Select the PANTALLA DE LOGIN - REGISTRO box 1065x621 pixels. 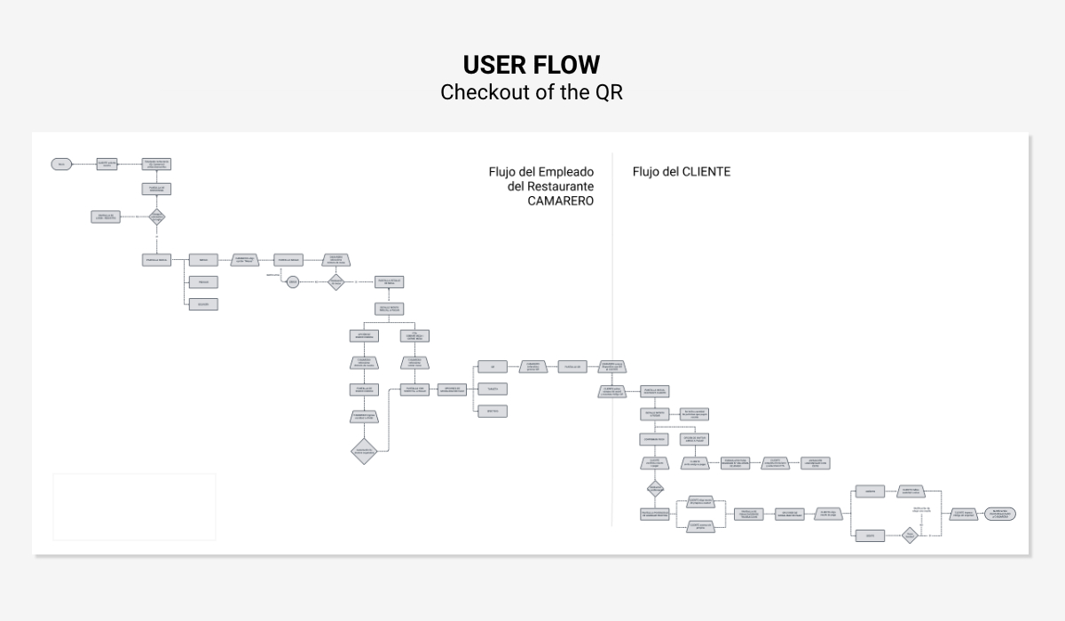106,216
